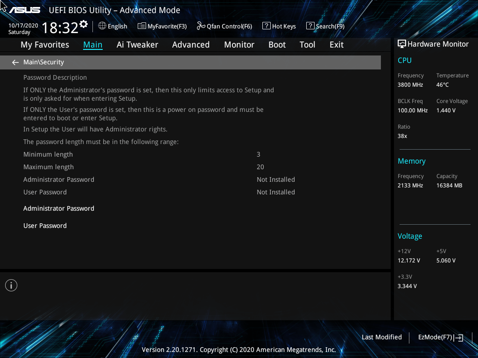Open the My Favorites tab
The width and height of the screenshot is (478, 358).
click(45, 45)
